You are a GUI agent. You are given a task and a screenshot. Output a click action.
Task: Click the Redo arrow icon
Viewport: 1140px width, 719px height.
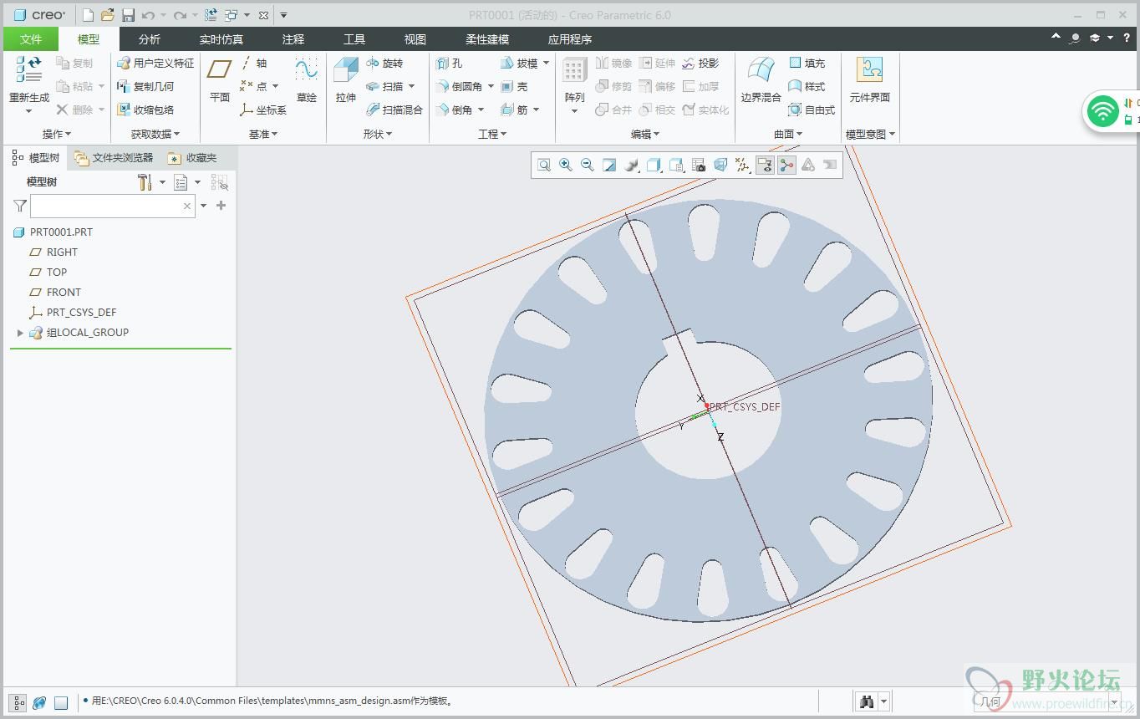[179, 15]
